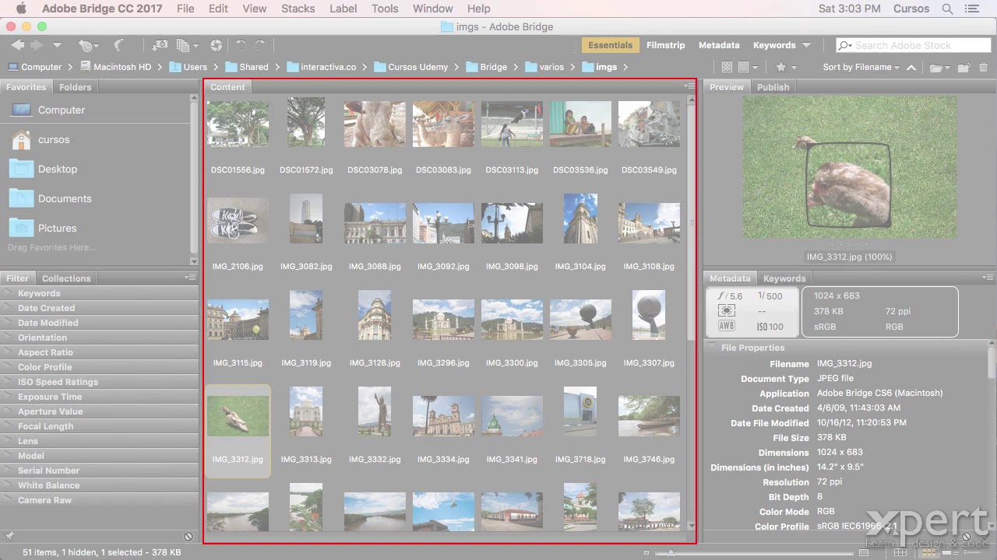Go back with the left arrow button
This screenshot has height=560, width=997.
17,46
